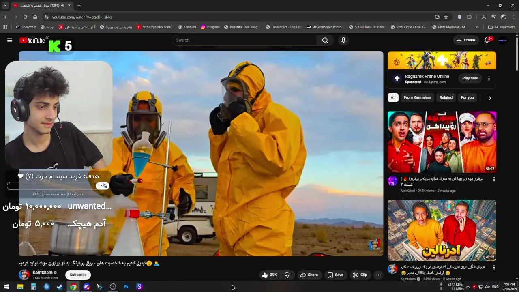The height and width of the screenshot is (292, 519).
Task: Open File Explorer from the taskbar
Action: coord(20,287)
